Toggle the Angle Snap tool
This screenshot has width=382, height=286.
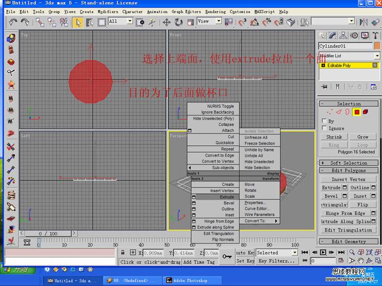pos(254,22)
